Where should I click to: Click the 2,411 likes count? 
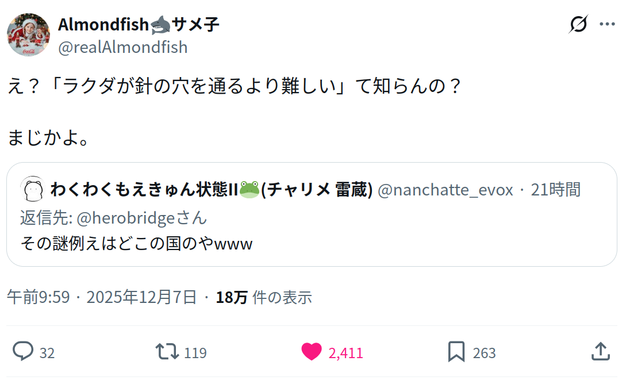(345, 352)
